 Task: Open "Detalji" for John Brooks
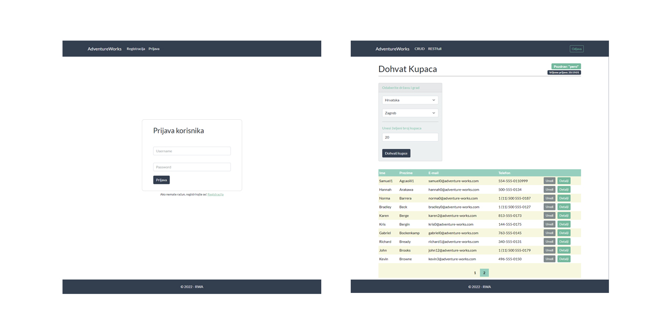563,250
